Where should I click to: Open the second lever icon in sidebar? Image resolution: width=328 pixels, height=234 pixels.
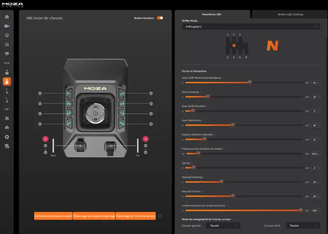point(7,100)
